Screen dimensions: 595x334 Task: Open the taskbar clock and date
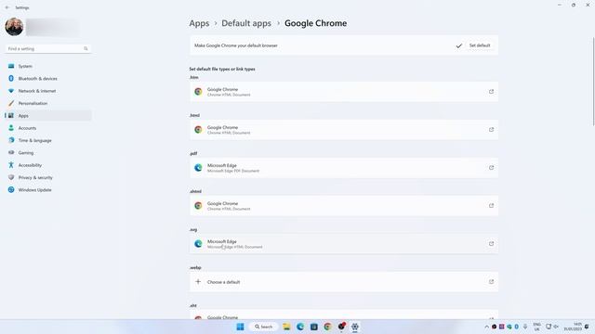coord(573,327)
